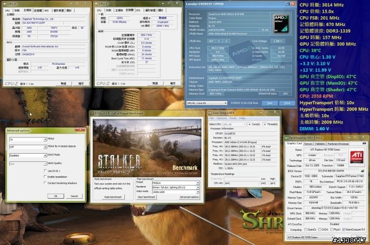
Task: Click the Name field in GPU-Z
Action: point(325,150)
